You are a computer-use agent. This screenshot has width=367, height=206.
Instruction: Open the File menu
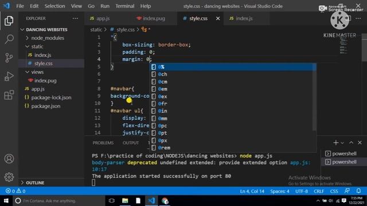[x=20, y=6]
